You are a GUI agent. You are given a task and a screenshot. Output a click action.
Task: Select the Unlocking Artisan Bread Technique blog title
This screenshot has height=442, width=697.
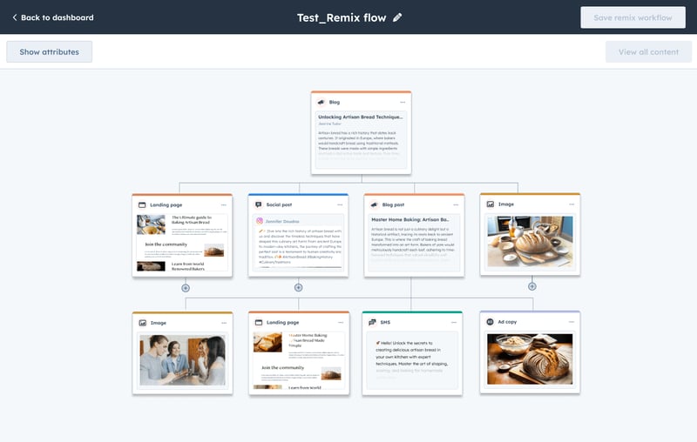click(361, 117)
